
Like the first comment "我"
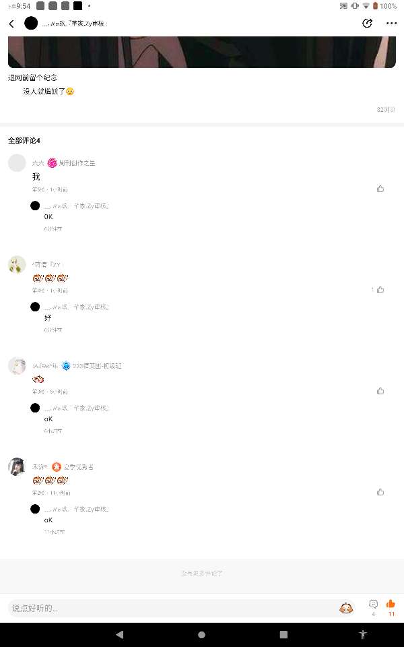pos(380,189)
